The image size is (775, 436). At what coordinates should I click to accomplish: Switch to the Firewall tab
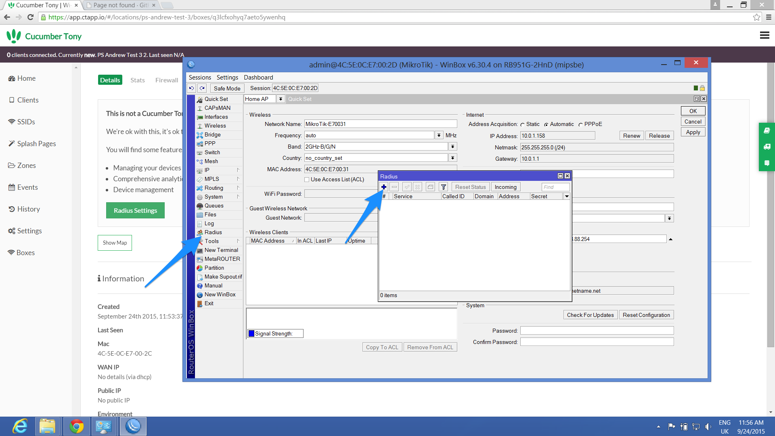pos(167,80)
